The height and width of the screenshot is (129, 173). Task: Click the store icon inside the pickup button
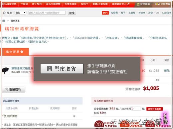tap(50, 69)
